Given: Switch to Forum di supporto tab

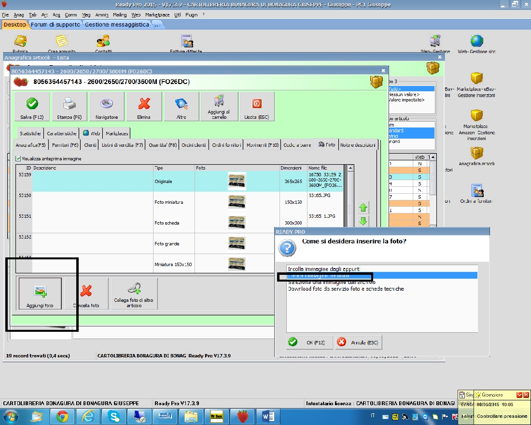Looking at the screenshot, I should point(55,25).
